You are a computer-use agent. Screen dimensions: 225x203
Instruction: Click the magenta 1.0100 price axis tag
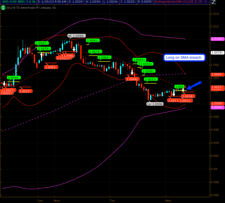(x=217, y=39)
